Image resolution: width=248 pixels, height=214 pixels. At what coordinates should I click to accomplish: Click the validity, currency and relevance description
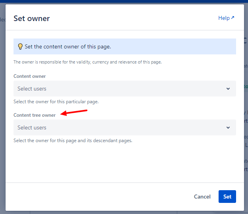(x=87, y=62)
